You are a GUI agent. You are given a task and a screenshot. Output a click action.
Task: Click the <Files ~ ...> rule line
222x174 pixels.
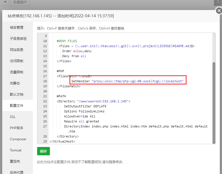tap(127, 46)
